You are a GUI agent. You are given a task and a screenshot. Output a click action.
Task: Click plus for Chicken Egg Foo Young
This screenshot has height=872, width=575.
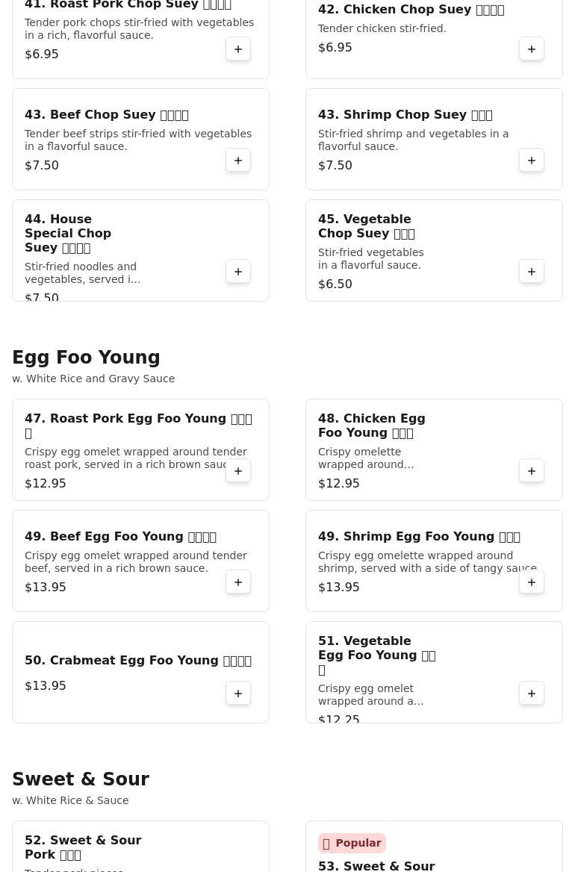(x=532, y=471)
